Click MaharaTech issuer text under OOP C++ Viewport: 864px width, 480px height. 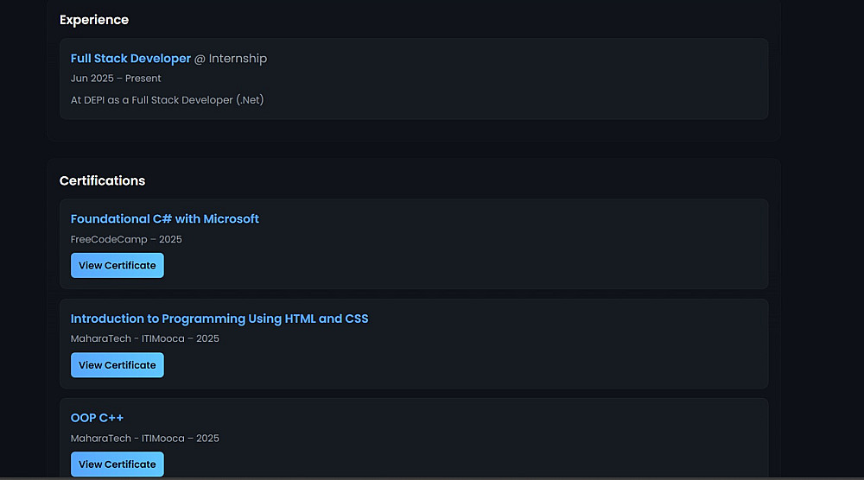tap(144, 438)
